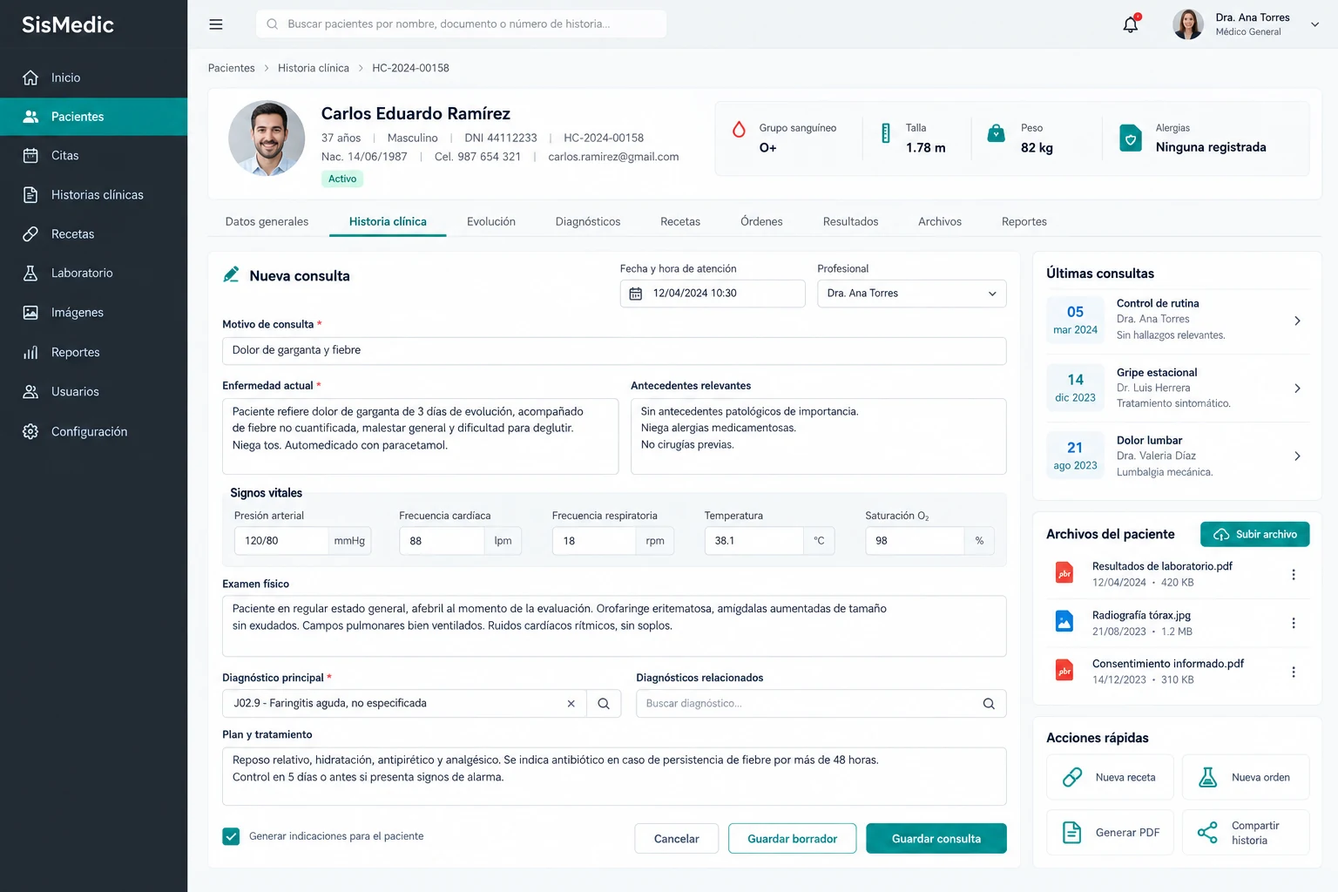Click Subir archivo button
Screen dimensions: 1338x892
[1254, 534]
